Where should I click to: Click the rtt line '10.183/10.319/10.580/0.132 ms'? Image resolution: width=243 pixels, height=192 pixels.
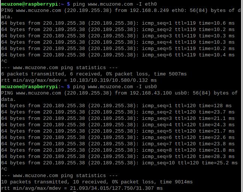(79, 80)
